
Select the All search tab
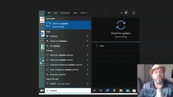[49, 13]
